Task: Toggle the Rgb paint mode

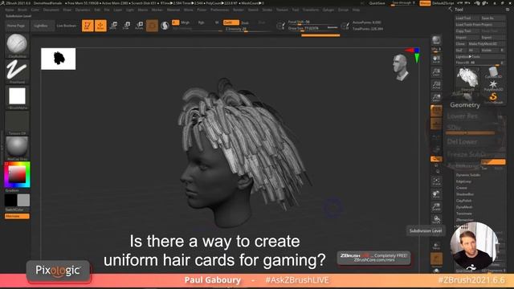Action: click(202, 22)
